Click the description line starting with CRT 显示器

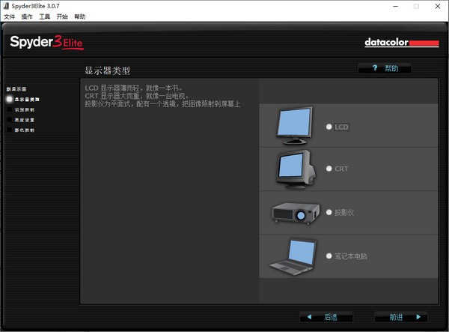click(137, 96)
